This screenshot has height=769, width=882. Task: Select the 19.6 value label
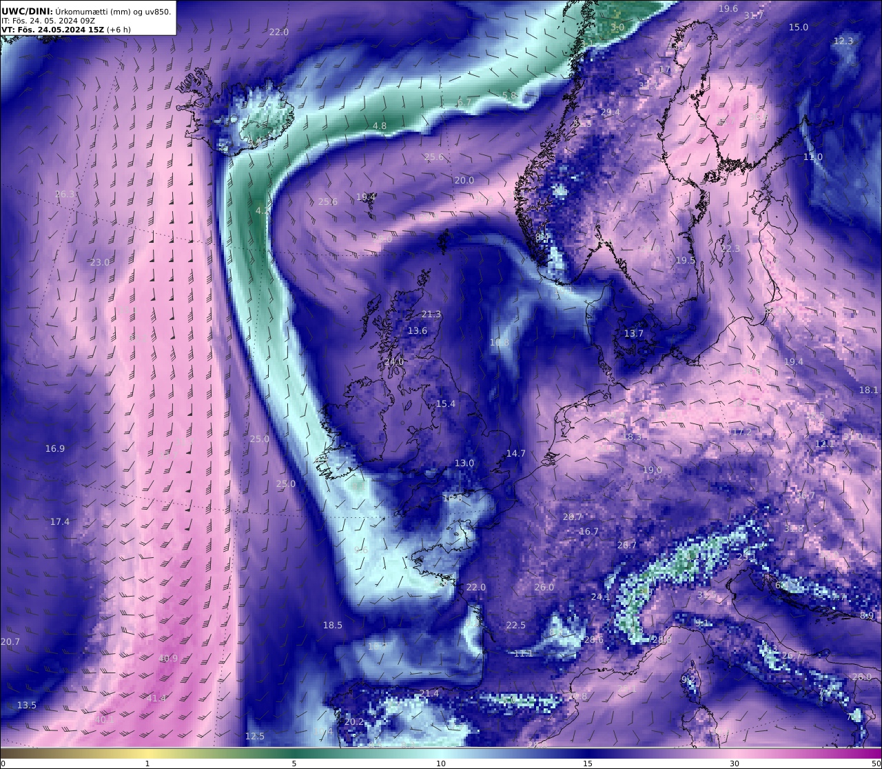pyautogui.click(x=728, y=8)
